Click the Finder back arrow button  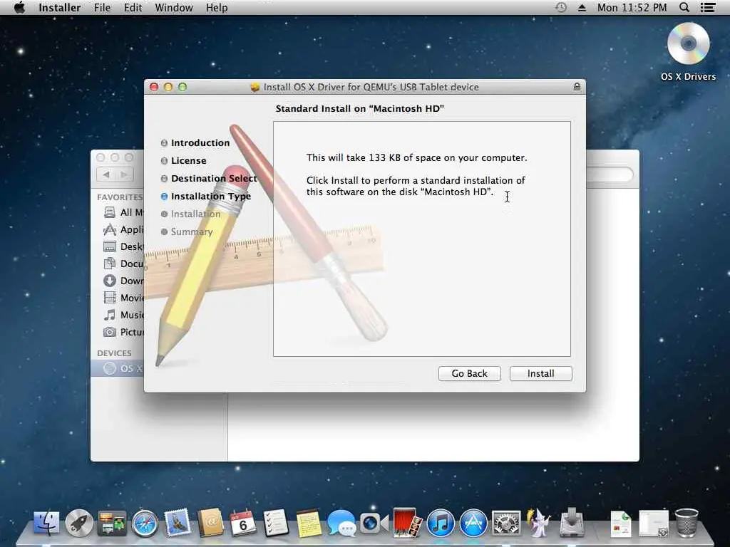coord(106,174)
